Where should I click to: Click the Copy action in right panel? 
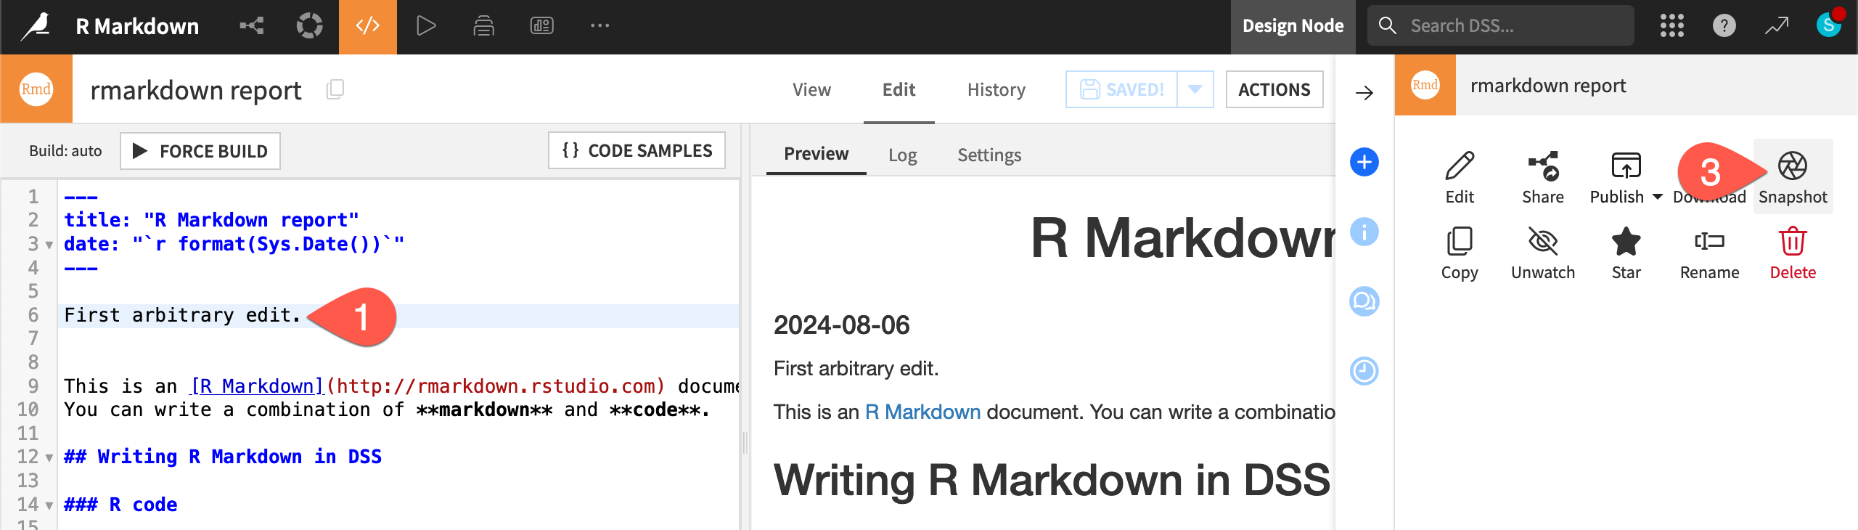coord(1460,253)
